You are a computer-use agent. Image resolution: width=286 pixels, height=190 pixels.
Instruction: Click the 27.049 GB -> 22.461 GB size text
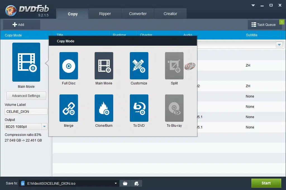(x=23, y=140)
